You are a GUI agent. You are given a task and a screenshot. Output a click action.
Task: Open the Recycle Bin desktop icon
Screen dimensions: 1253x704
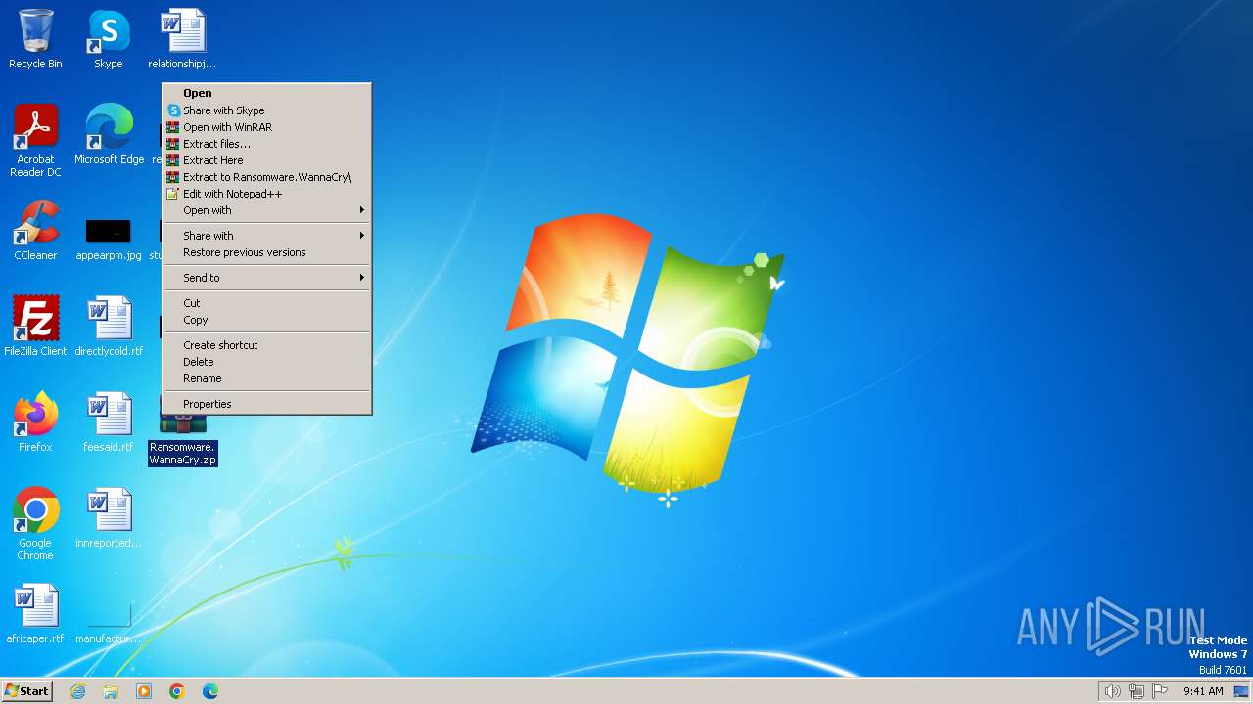point(35,40)
